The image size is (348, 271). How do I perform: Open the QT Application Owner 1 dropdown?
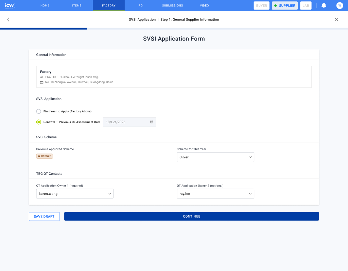tap(75, 194)
